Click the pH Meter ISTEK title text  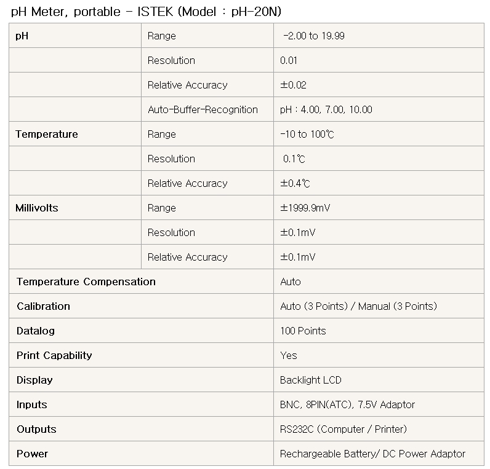[146, 12]
